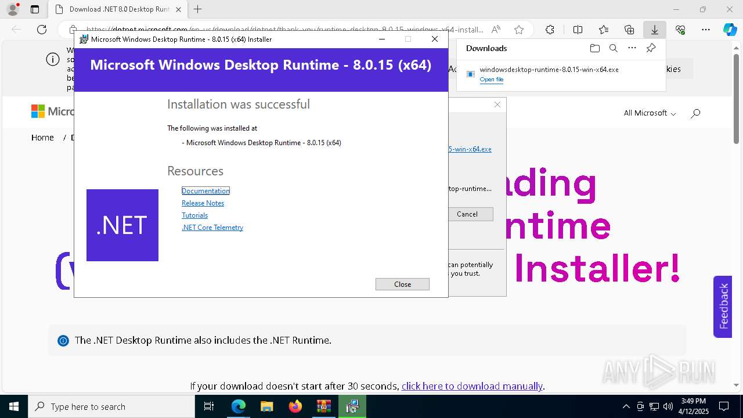Image resolution: width=743 pixels, height=418 pixels.
Task: Close the background download dialog with X
Action: (497, 105)
